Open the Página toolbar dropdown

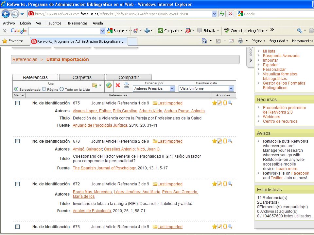pos(258,41)
